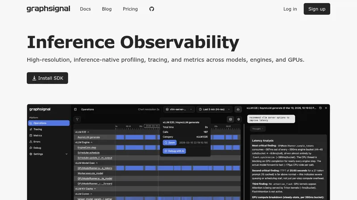
Task: Select Operations in the dashboard sidebar
Action: (x=49, y=123)
